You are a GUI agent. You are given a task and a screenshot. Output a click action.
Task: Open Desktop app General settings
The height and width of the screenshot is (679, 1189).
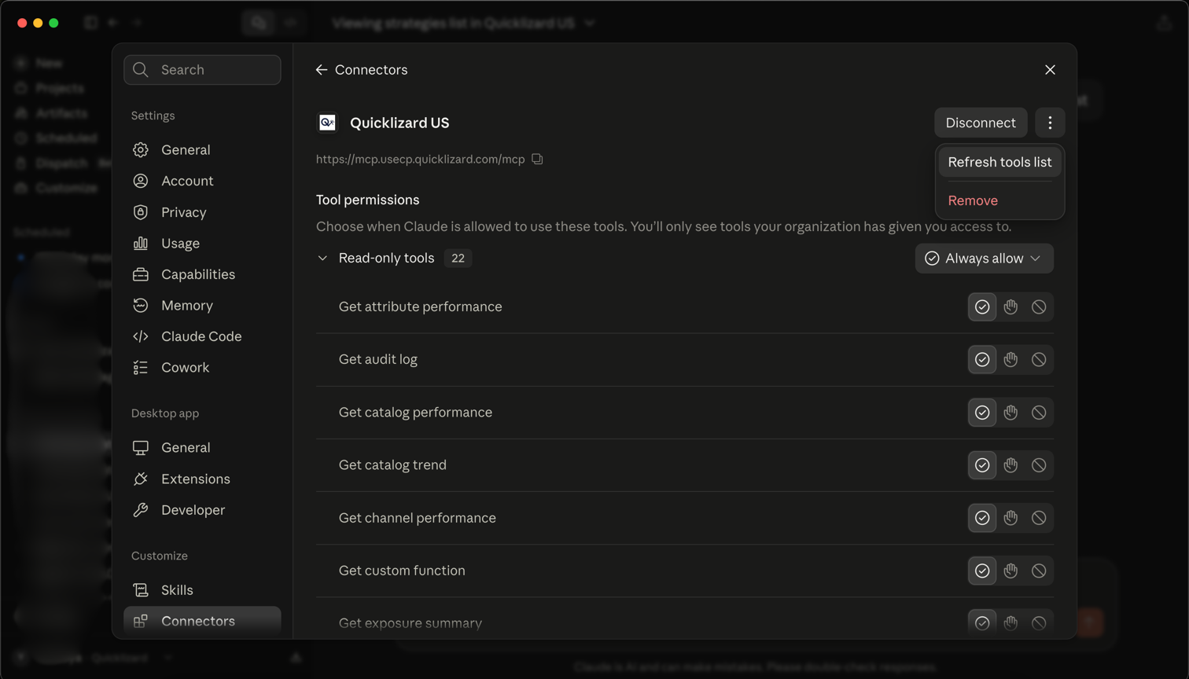coord(202,447)
